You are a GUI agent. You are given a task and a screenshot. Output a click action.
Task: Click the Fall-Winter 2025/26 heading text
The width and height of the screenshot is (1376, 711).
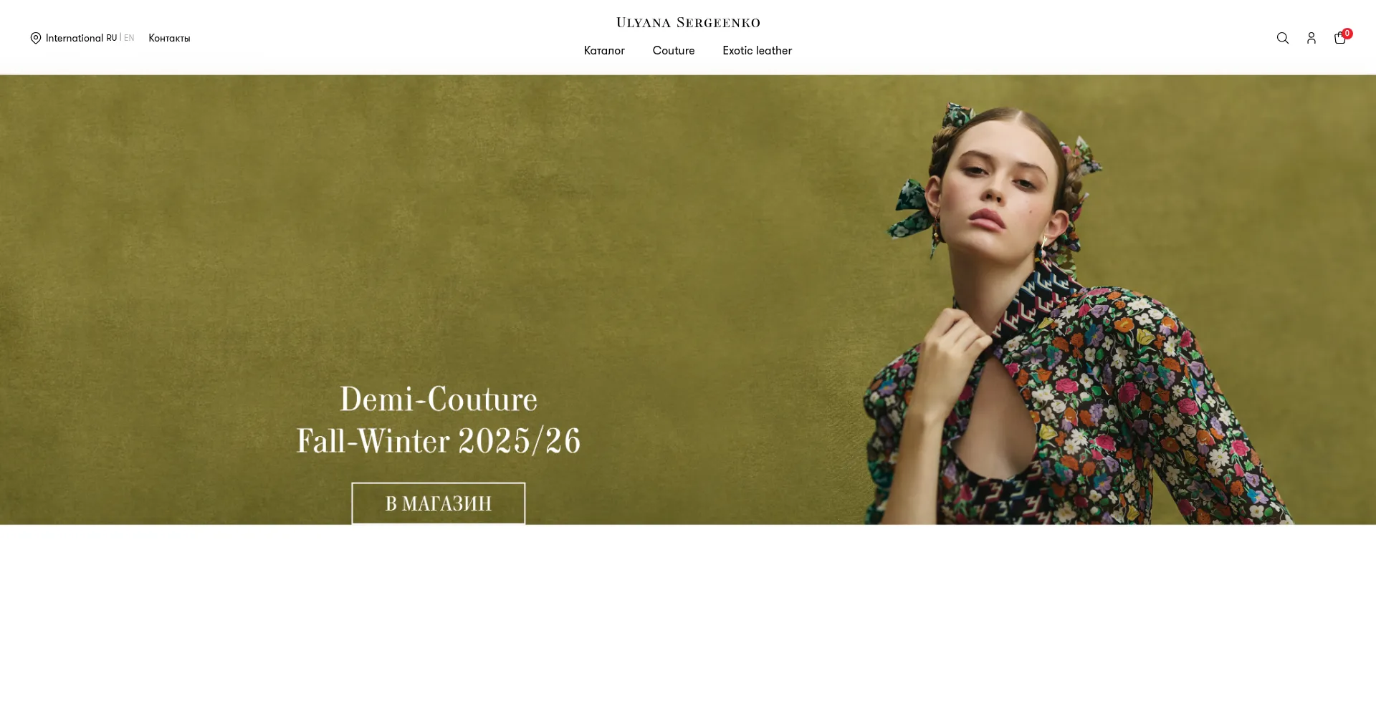tap(439, 440)
